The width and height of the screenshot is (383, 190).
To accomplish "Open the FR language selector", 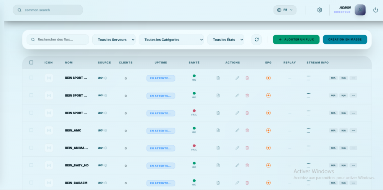I will 285,10.
